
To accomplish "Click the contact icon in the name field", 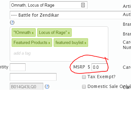I will point(83,5).
